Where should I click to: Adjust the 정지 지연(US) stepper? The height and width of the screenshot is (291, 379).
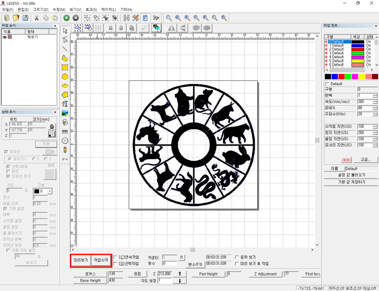(375, 133)
